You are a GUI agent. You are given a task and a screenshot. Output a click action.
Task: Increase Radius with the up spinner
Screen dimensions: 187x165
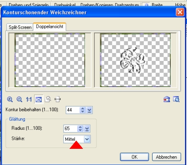coord(80,127)
